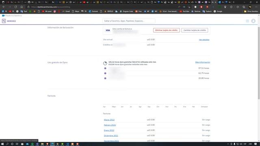Image resolution: width=260 pixels, height=146 pixels.
Task: Click Eliminar tarjeta de crédito button
Action: pos(166,30)
